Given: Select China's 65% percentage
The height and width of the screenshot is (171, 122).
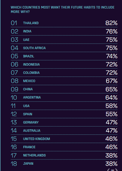Looking at the screenshot, I should click(111, 89).
